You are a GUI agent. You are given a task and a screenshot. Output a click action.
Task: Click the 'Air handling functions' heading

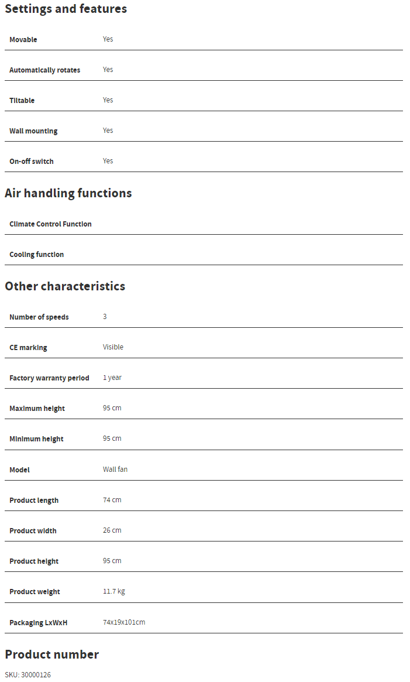[68, 193]
